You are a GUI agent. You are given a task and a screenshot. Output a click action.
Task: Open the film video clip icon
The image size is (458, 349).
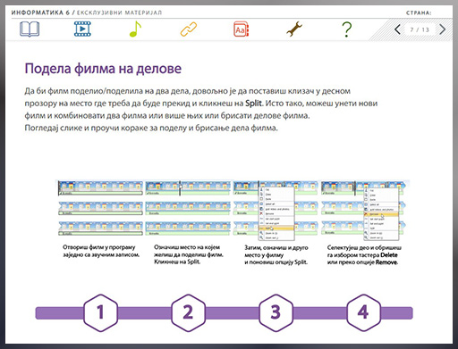coord(82,29)
